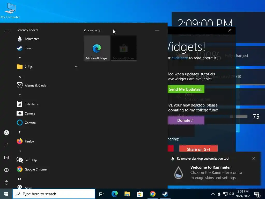Switch to Steam on the taskbar
This screenshot has width=265, height=199.
[165, 194]
